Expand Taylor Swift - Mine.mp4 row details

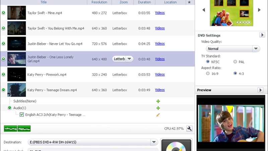click(x=3, y=13)
